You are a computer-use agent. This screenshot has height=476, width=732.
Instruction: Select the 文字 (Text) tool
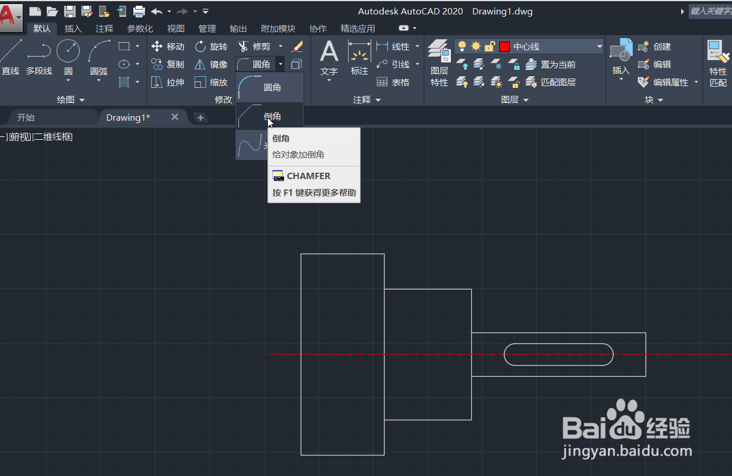click(329, 58)
